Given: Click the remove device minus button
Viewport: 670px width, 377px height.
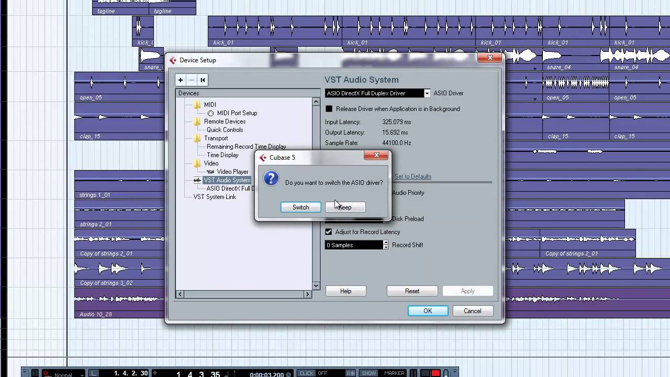Looking at the screenshot, I should [x=192, y=80].
